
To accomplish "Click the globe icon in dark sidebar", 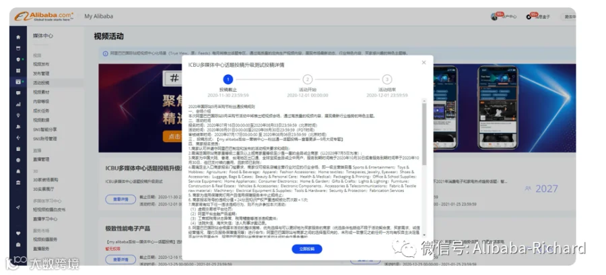I will click(x=18, y=160).
